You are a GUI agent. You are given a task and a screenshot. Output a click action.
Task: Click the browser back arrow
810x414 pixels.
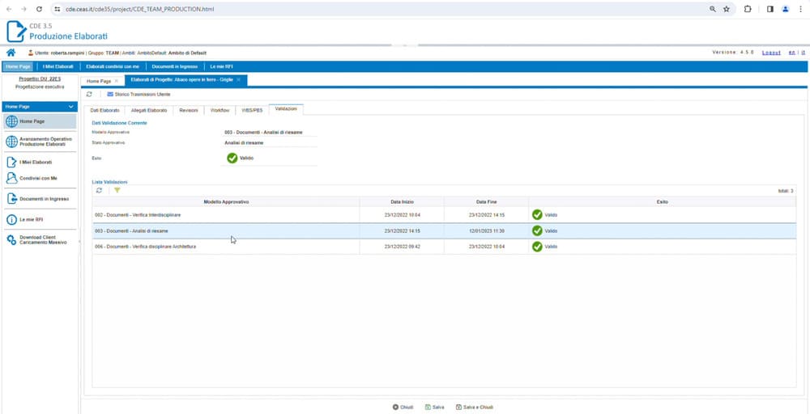coord(9,9)
